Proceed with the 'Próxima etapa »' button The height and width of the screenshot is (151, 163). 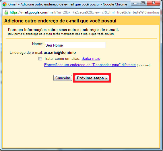click(x=92, y=78)
